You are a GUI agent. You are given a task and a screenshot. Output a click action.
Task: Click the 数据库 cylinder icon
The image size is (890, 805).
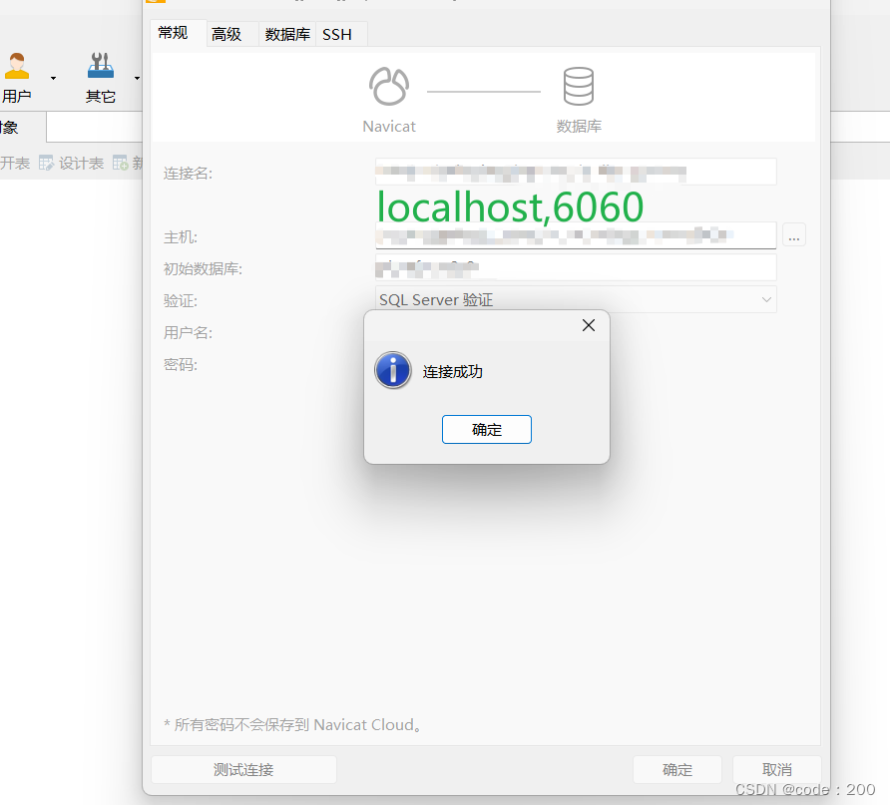[x=579, y=86]
